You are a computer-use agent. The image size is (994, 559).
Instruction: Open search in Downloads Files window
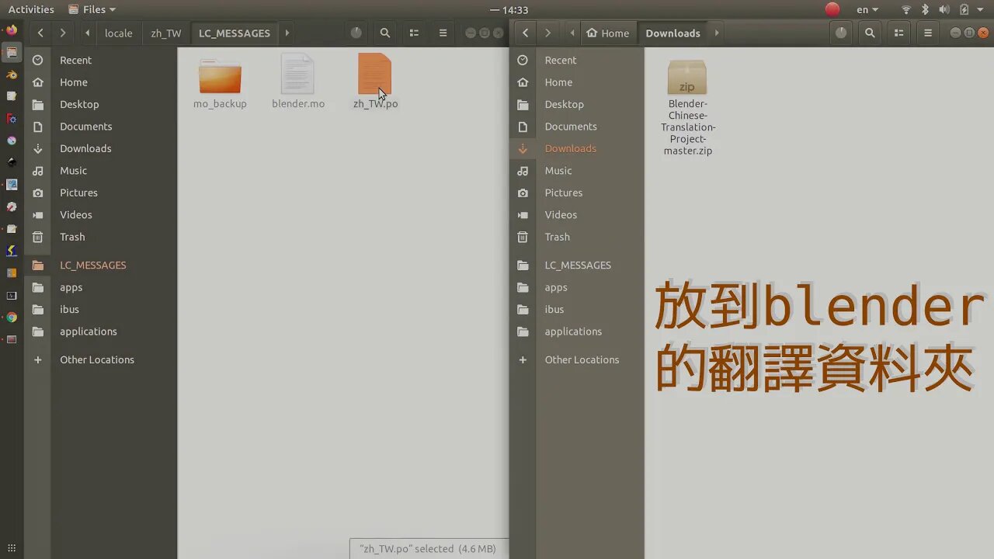(x=870, y=33)
